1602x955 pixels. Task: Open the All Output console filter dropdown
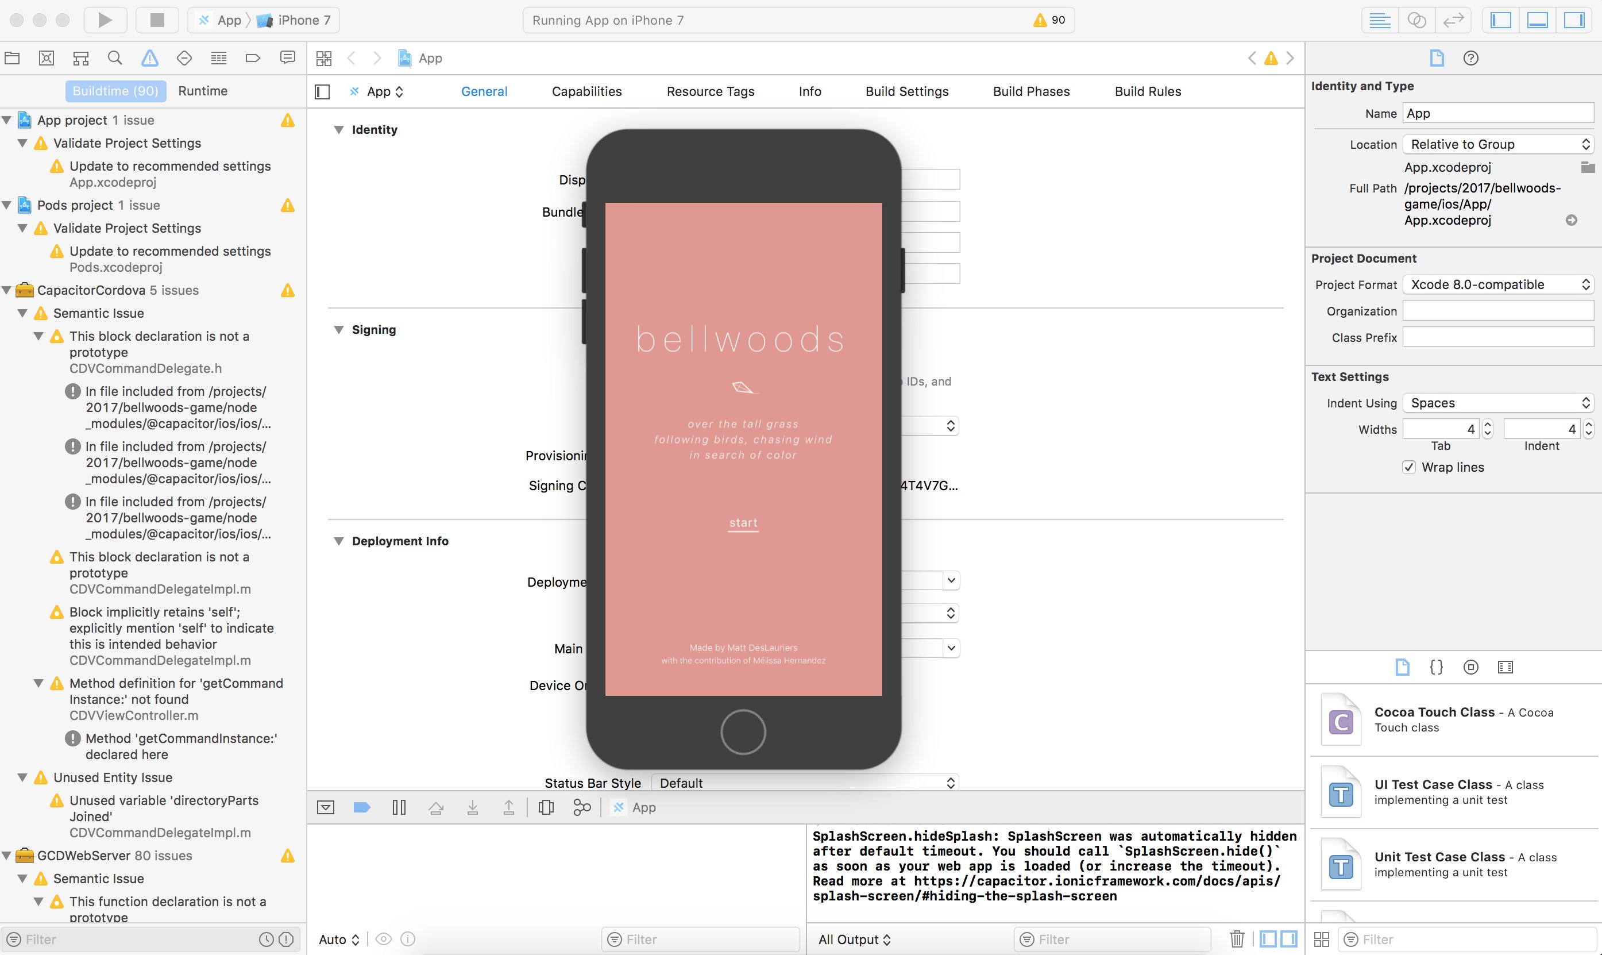pyautogui.click(x=854, y=939)
